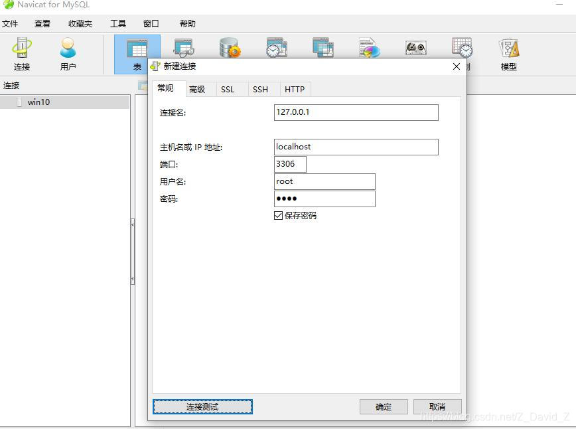
Task: Click the 端口 port field 3306
Action: tap(290, 164)
